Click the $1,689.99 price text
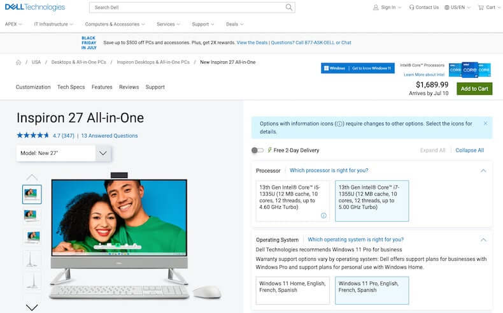Screen dimensions: 503x313 point(432,85)
